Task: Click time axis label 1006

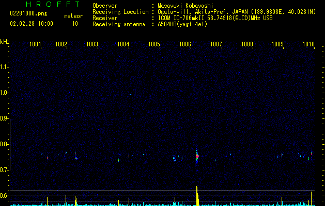Action: (185, 44)
